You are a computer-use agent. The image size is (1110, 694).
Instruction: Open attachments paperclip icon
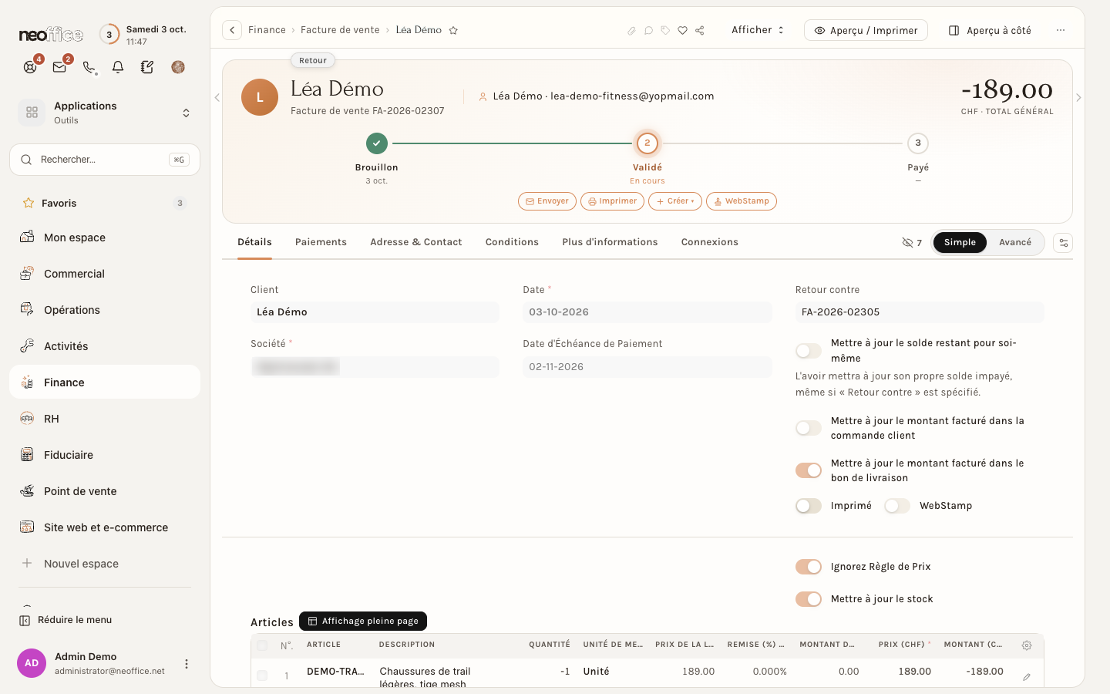tap(631, 31)
